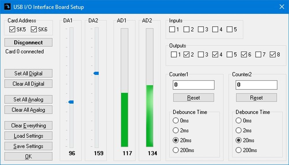Viewport: 289px width, 165px height.
Task: Toggle the SK6 card address checkbox
Action: pos(34,29)
